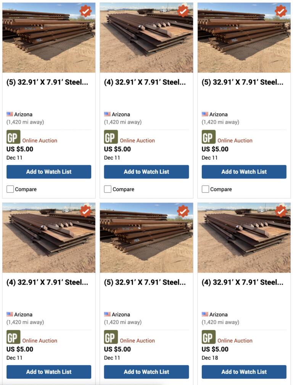Tick the Compare checkbox on the top-left listing
The width and height of the screenshot is (293, 385).
10,189
